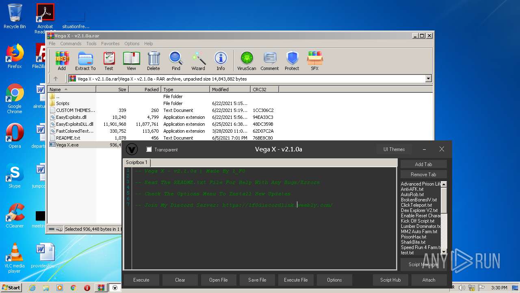Run VirusScan from WinRAR toolbar
Screen dimensions: 520x293
click(247, 61)
